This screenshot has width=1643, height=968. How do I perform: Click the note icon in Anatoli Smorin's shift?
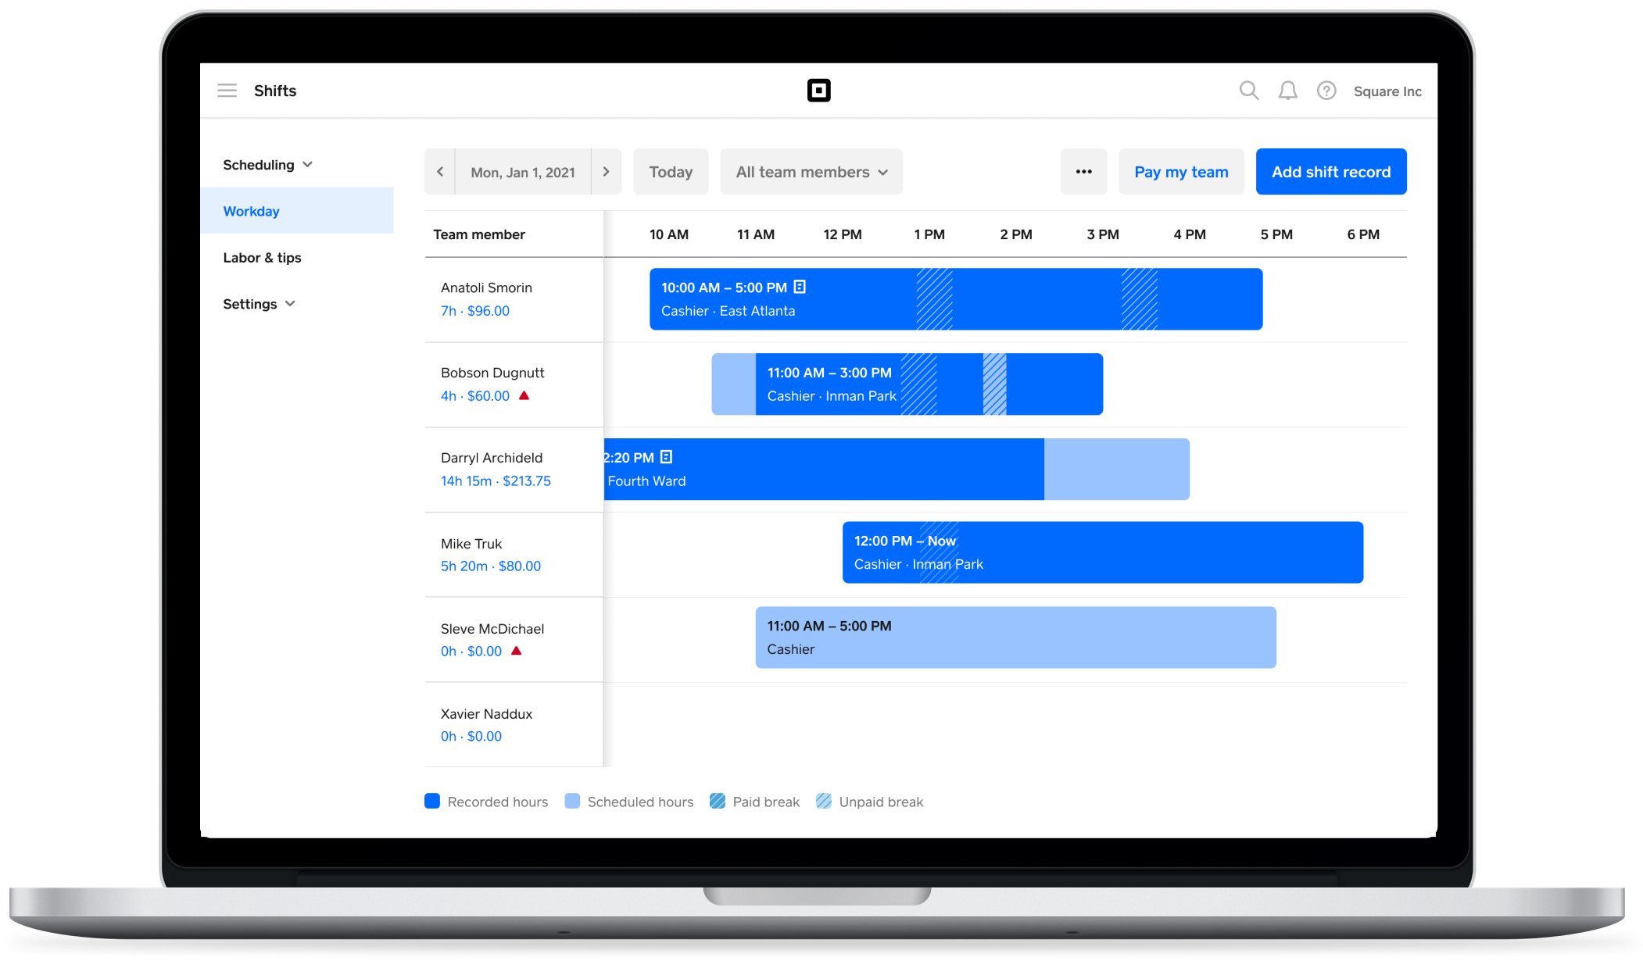coord(798,287)
